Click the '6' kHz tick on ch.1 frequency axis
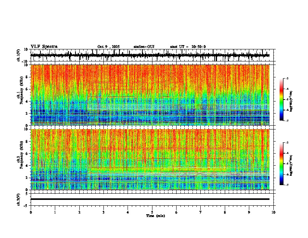The image size is (308, 238). pos(27,89)
